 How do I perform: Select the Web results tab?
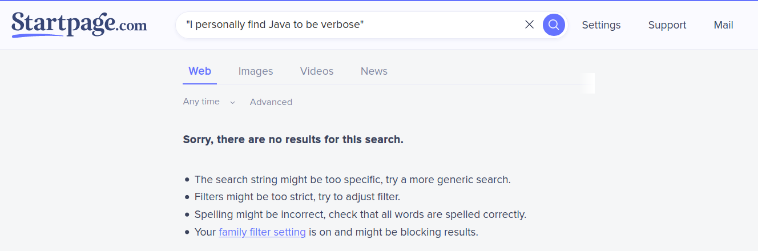pos(200,71)
